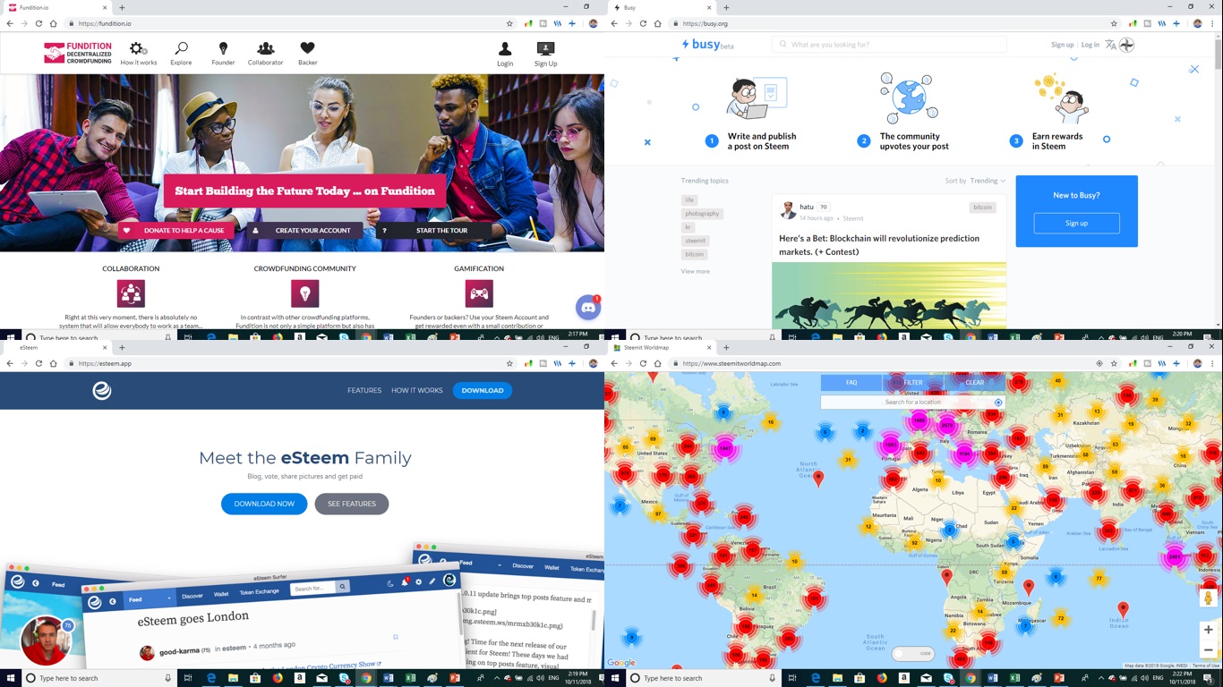Click Log in link in Busy header
The image size is (1223, 687).
(x=1090, y=45)
